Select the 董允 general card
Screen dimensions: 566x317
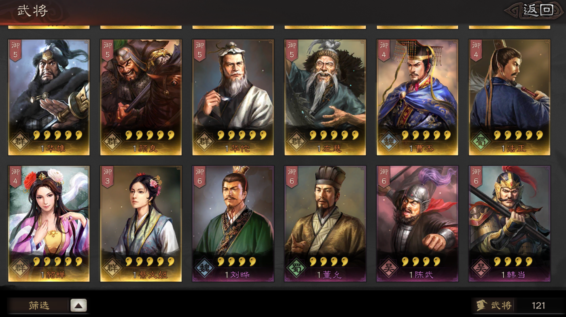click(x=325, y=224)
